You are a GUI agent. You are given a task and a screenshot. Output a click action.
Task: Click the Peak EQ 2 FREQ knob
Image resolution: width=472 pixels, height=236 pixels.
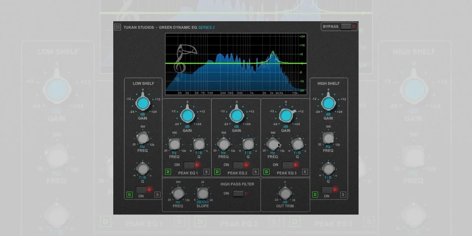click(223, 144)
